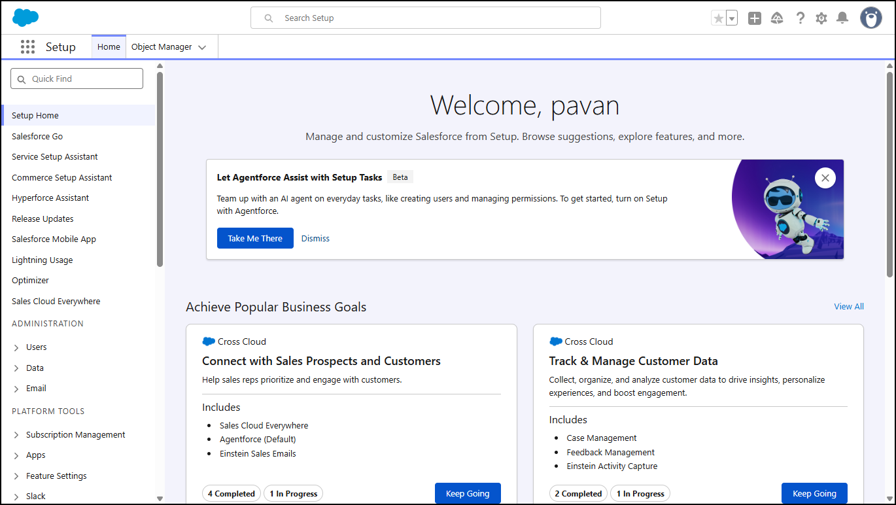Open the Favorites list dropdown arrow
The width and height of the screenshot is (896, 505).
[x=732, y=18]
